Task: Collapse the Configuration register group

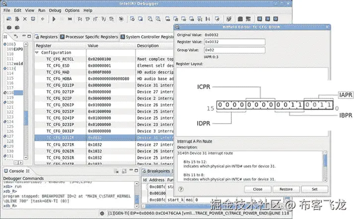Action: point(37,52)
